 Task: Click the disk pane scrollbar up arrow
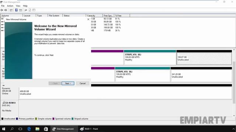tap(234, 50)
